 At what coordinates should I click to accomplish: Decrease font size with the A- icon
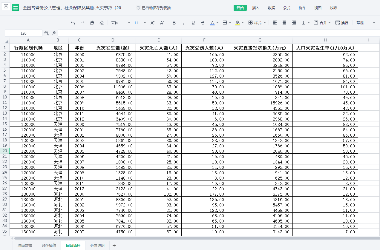[x=162, y=23]
